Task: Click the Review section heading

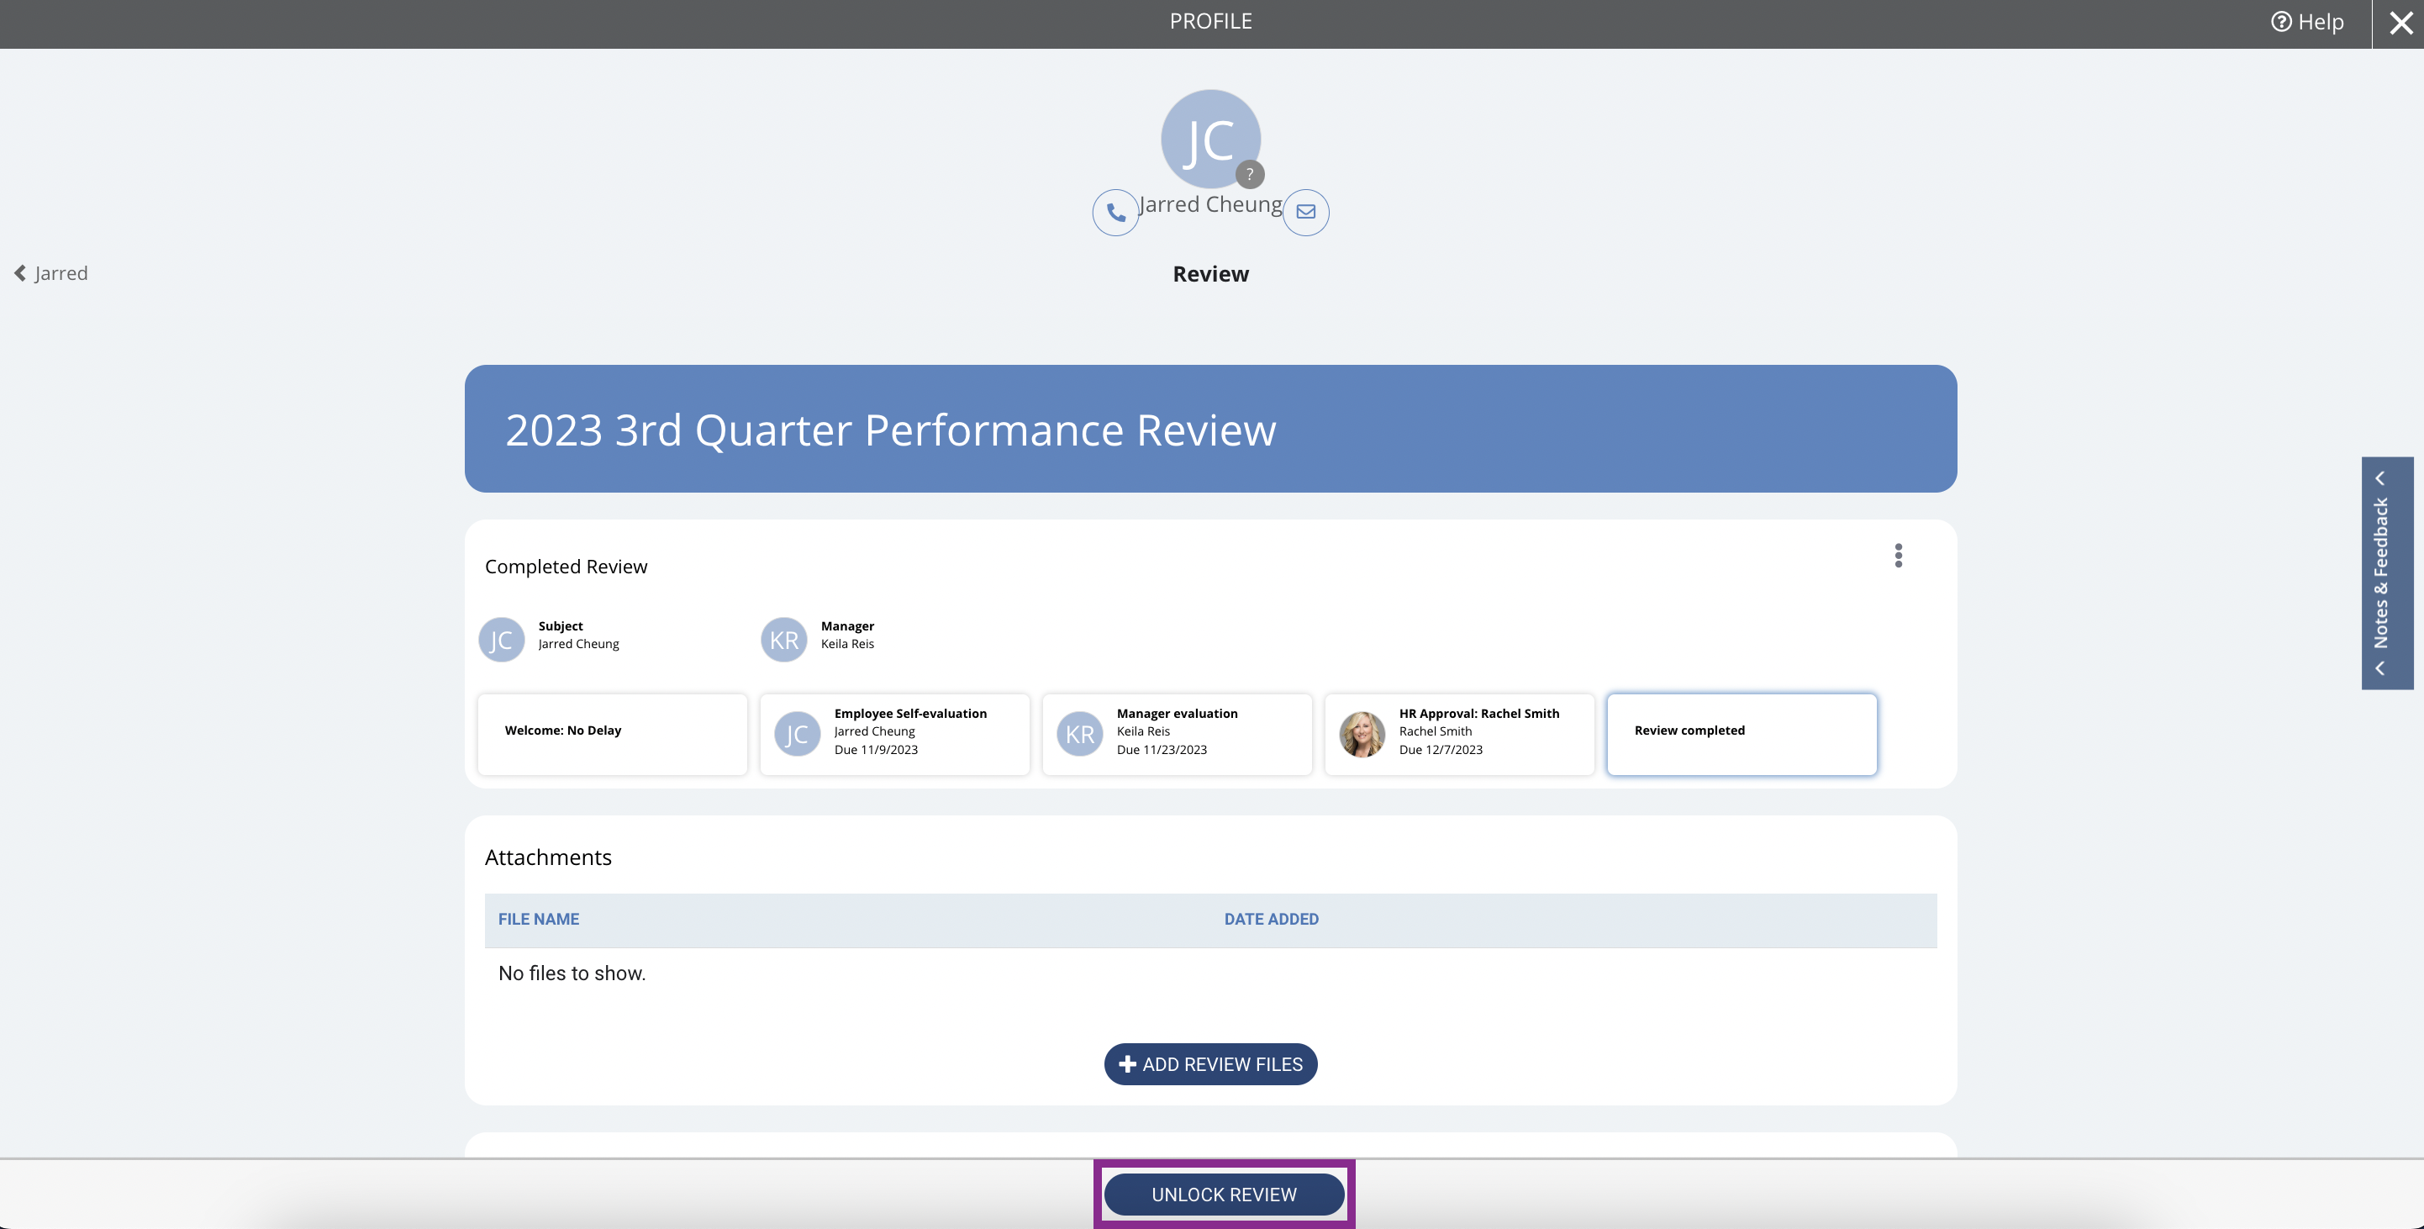Action: pyautogui.click(x=1210, y=274)
